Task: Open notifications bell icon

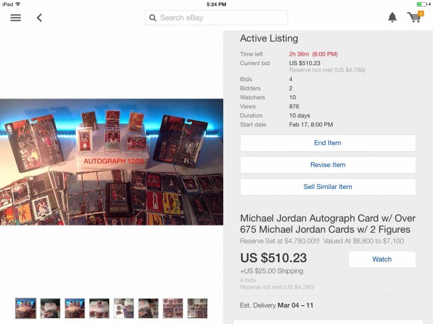Action: point(392,17)
